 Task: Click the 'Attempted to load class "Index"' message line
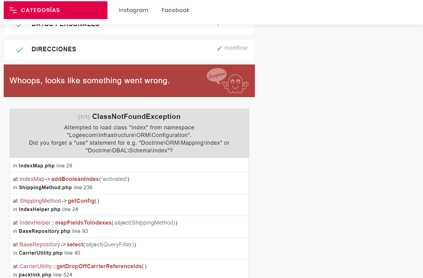click(x=129, y=127)
